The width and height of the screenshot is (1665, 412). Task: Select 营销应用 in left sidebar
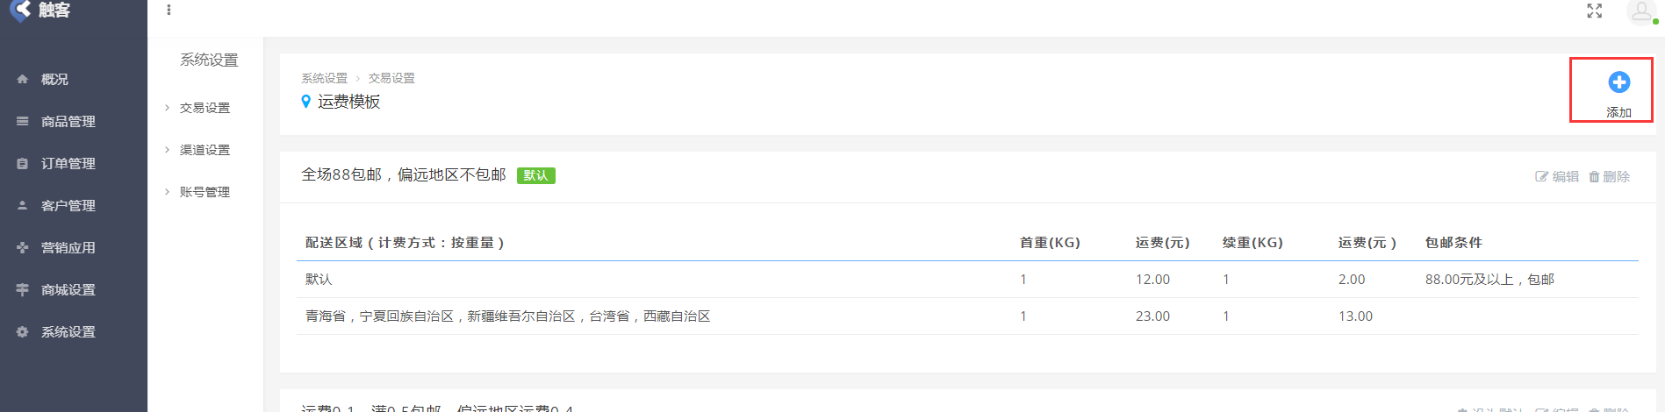point(68,247)
